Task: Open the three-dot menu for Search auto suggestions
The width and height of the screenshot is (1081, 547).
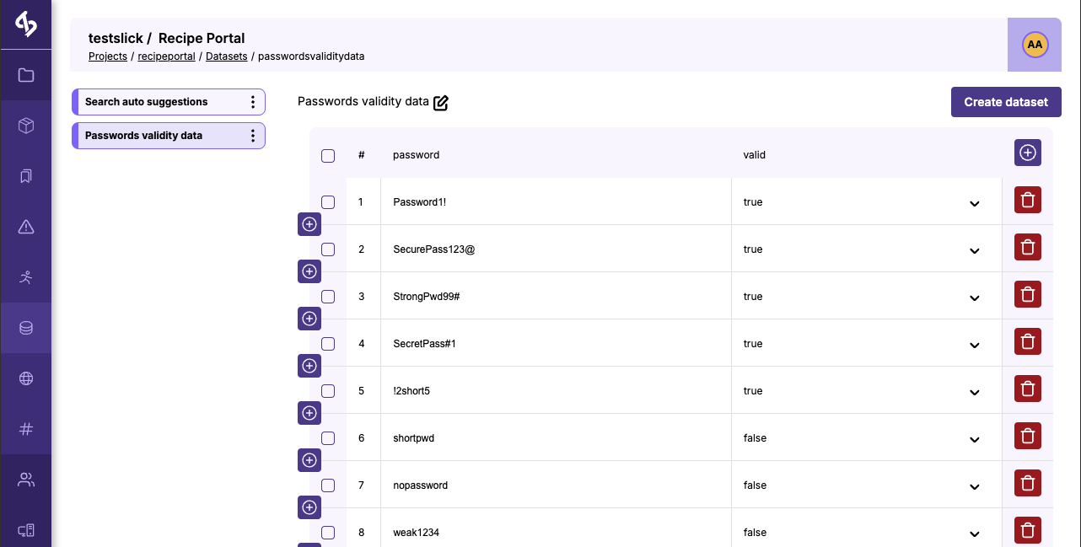Action: click(253, 102)
